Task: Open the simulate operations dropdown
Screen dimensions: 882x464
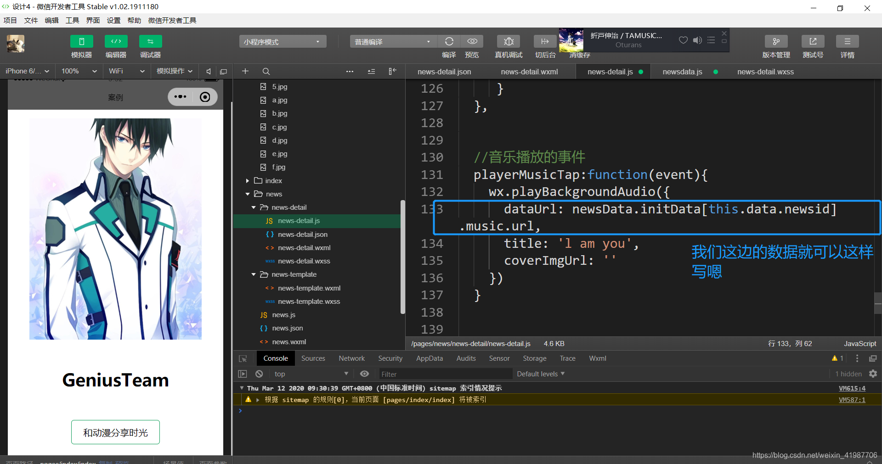Action: point(175,71)
